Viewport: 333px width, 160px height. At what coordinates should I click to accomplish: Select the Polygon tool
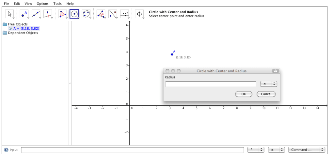[x=63, y=14]
